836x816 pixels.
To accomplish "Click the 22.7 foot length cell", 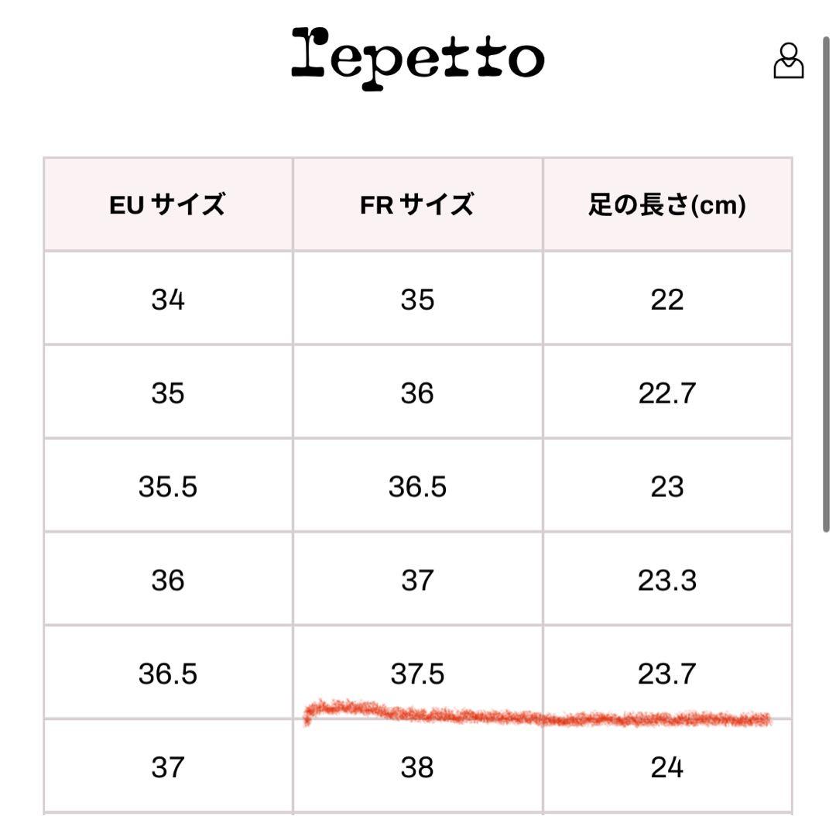I will point(666,393).
